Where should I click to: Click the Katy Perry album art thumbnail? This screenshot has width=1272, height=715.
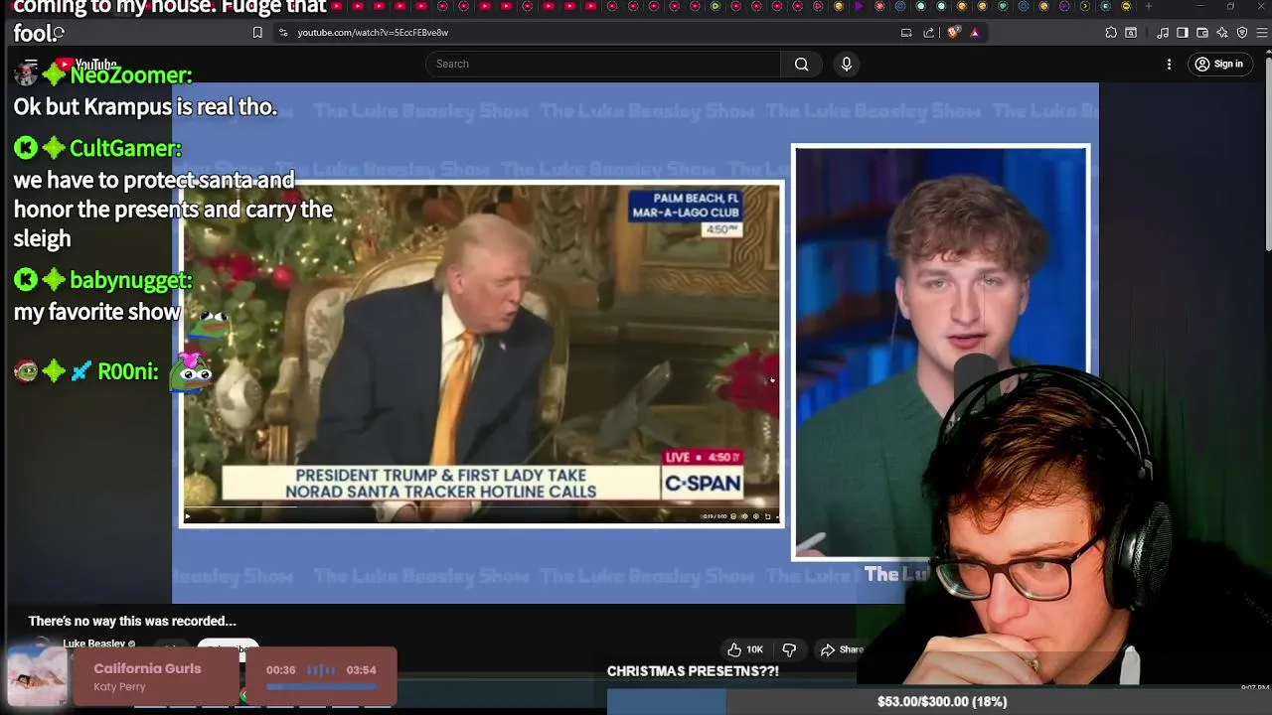coord(38,674)
